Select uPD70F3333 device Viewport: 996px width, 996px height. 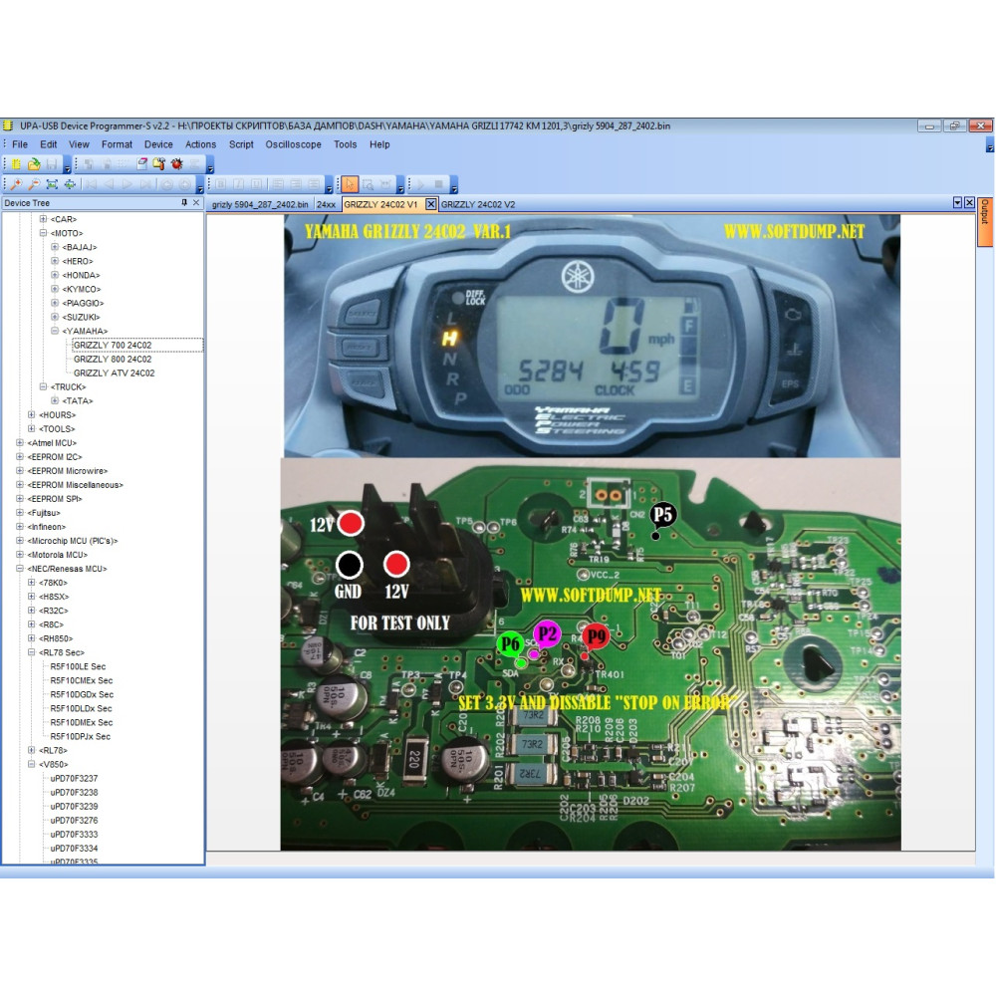tap(74, 834)
